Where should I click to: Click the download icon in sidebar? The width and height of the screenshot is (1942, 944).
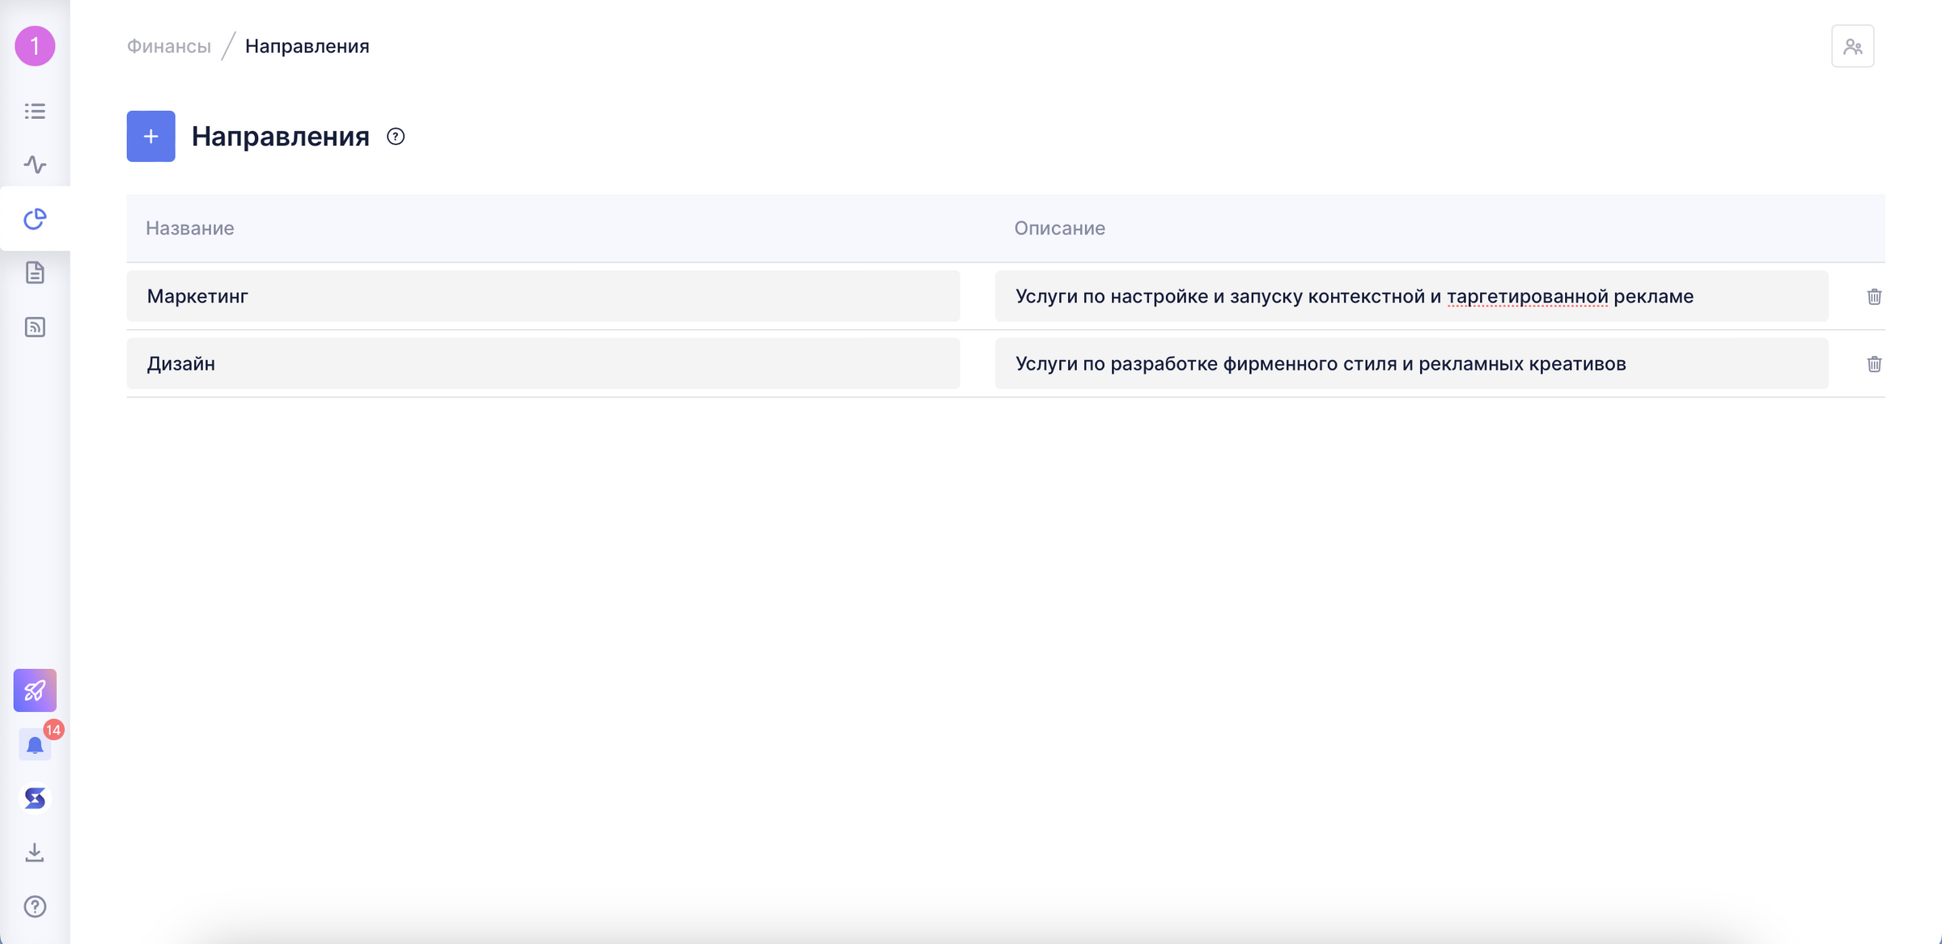pyautogui.click(x=35, y=853)
